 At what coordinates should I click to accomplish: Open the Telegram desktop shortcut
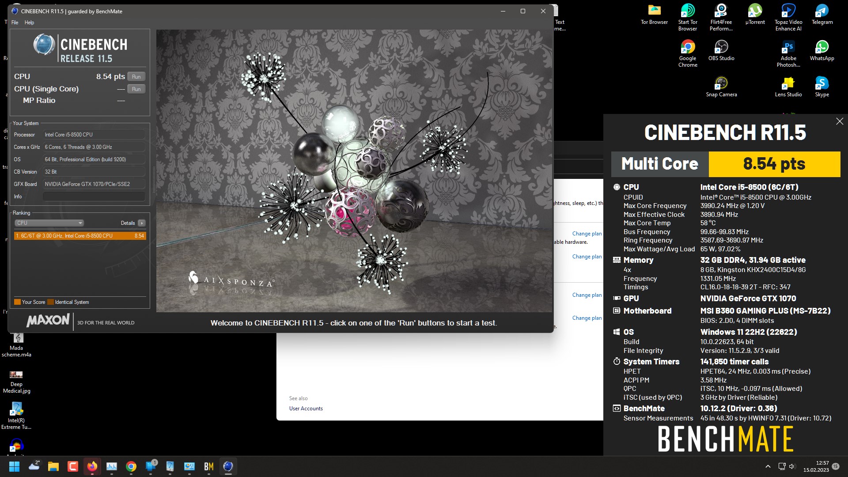tap(822, 15)
